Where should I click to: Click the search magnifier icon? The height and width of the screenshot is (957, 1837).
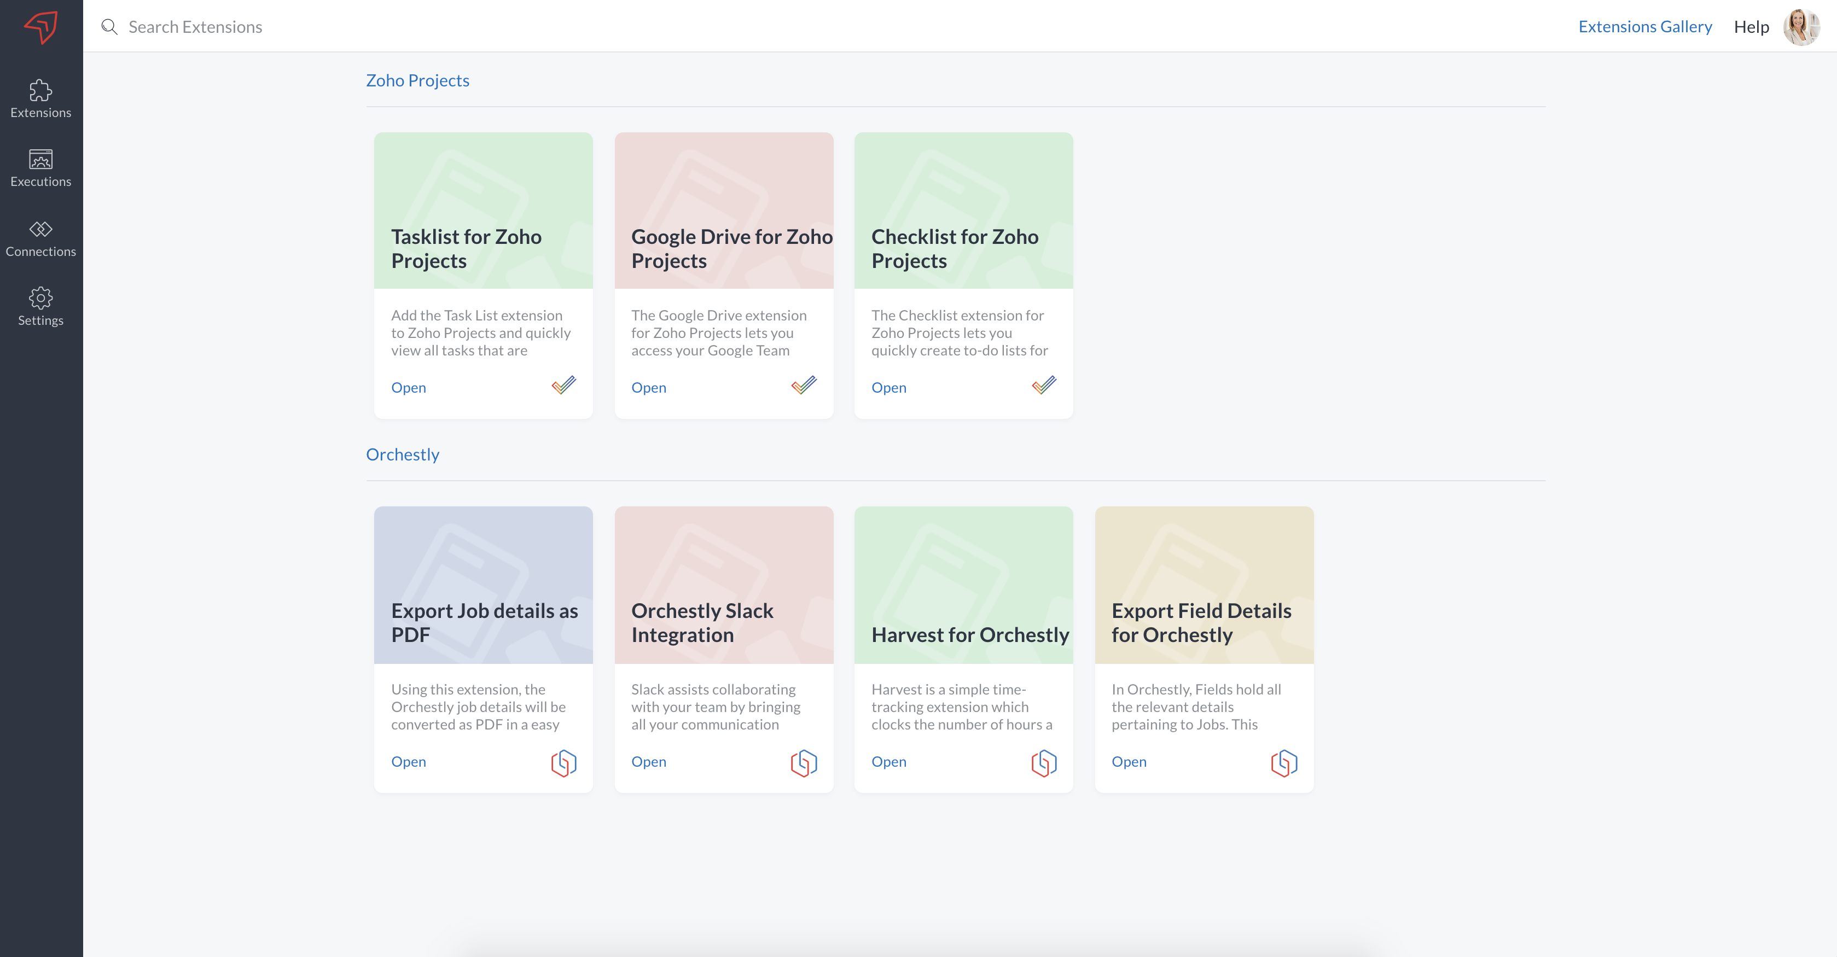[x=109, y=27]
